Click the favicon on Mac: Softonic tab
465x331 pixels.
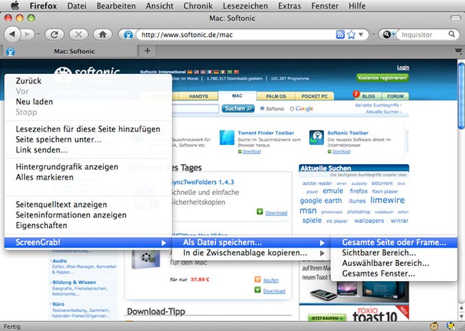(11, 51)
